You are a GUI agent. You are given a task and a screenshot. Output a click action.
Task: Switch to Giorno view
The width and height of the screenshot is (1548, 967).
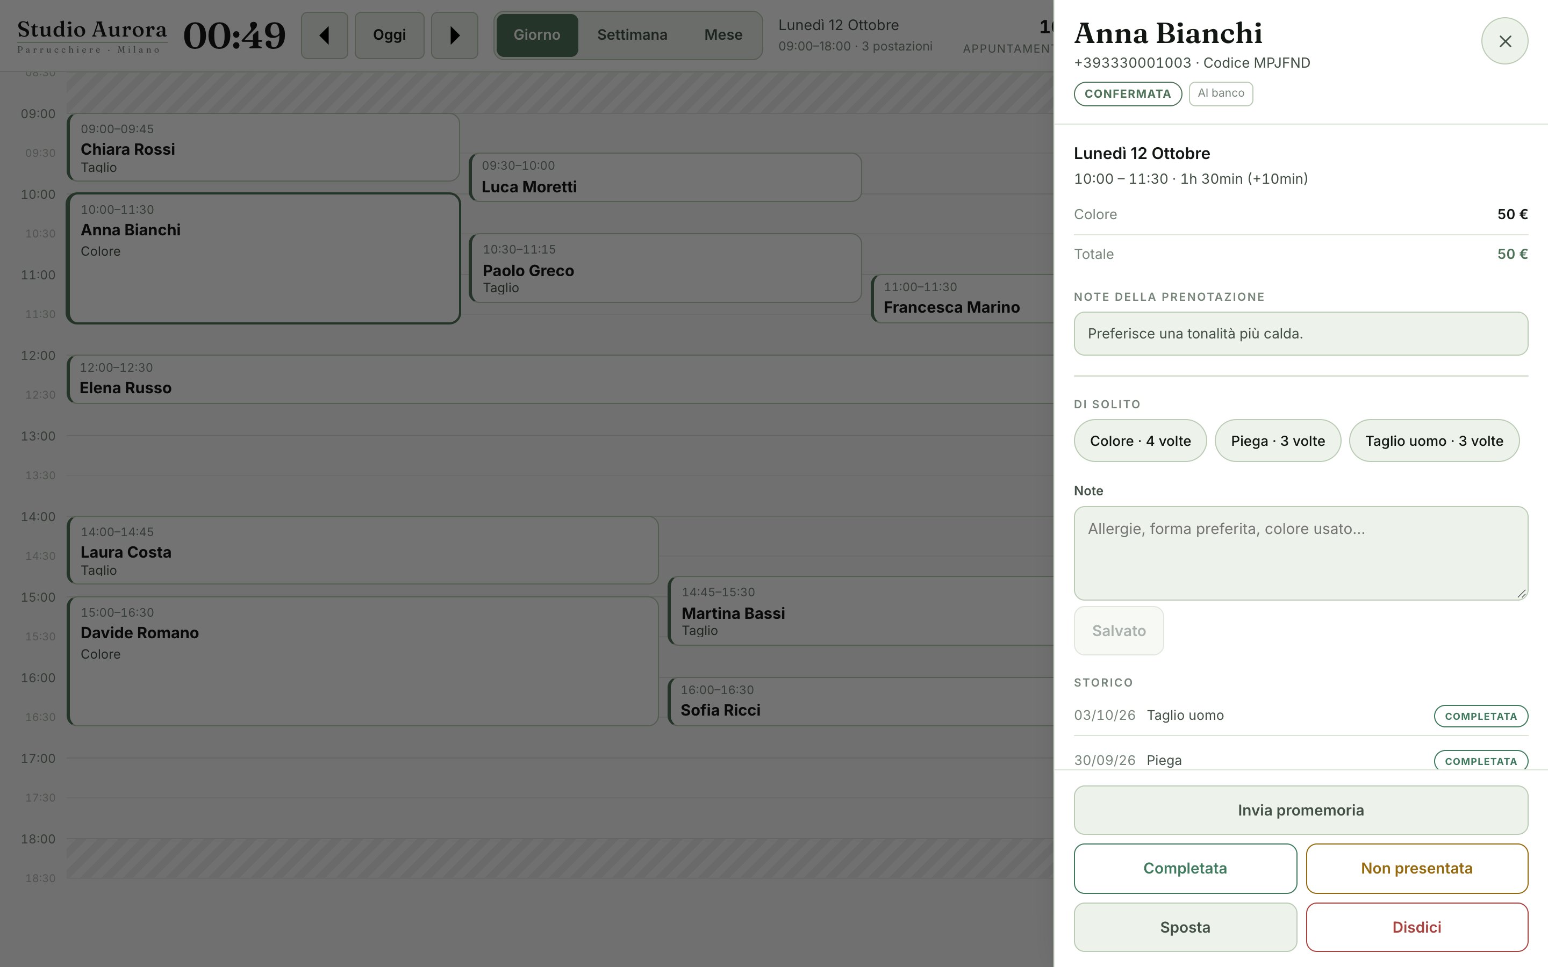click(536, 35)
